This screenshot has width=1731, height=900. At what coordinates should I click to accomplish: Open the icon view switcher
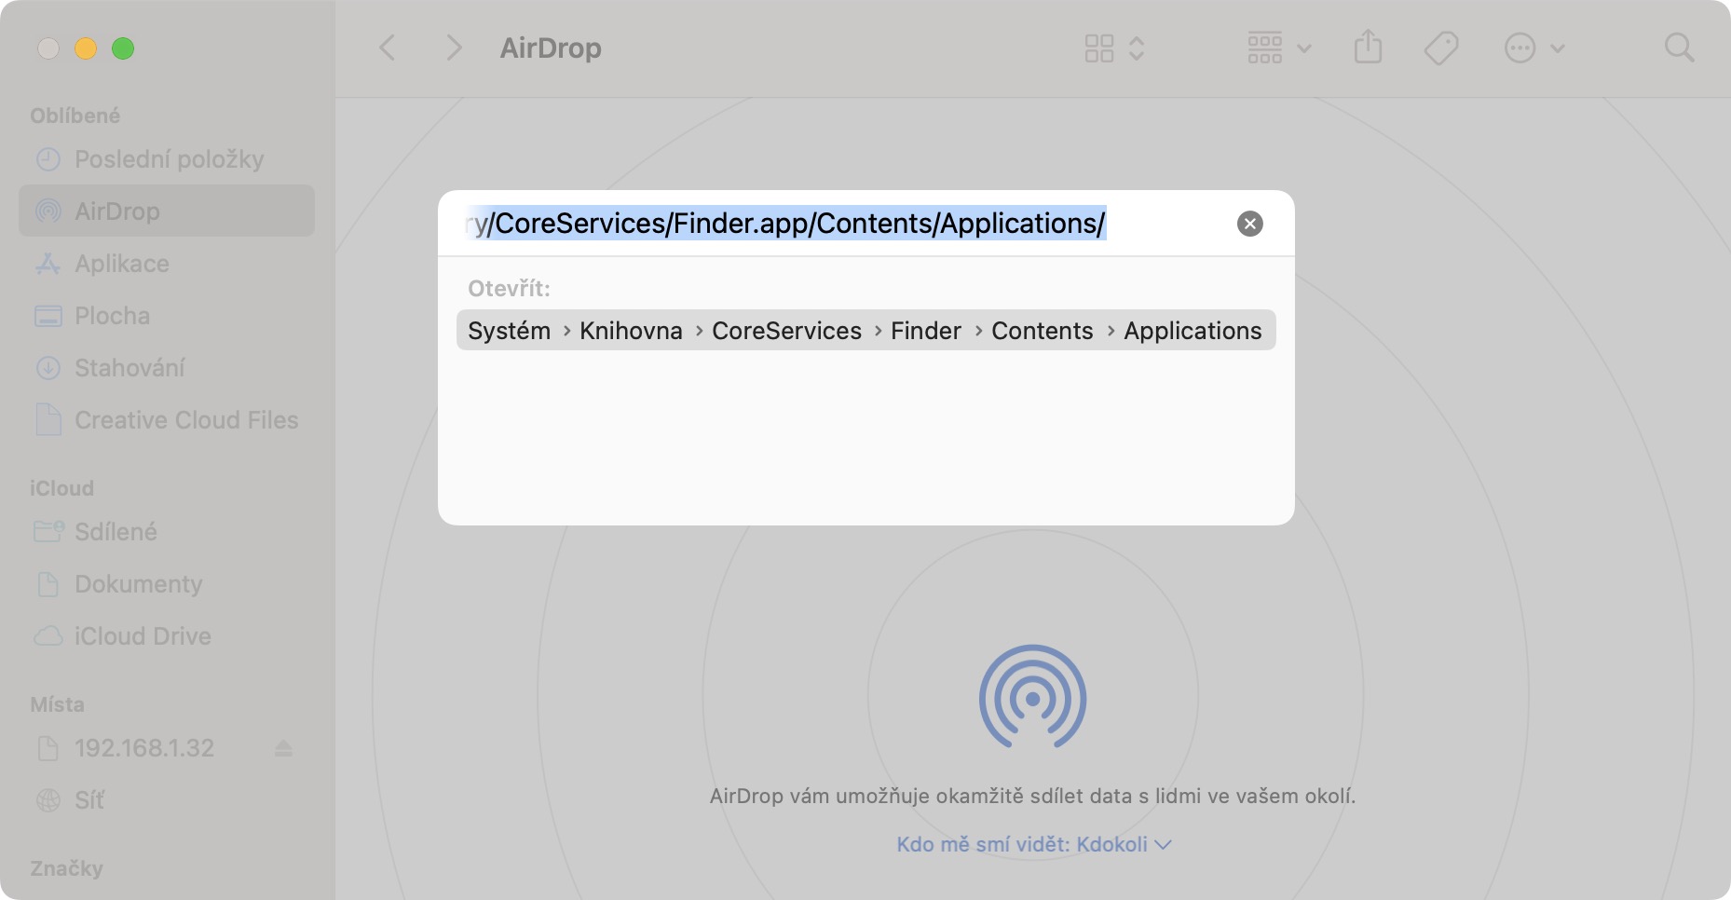click(x=1113, y=48)
